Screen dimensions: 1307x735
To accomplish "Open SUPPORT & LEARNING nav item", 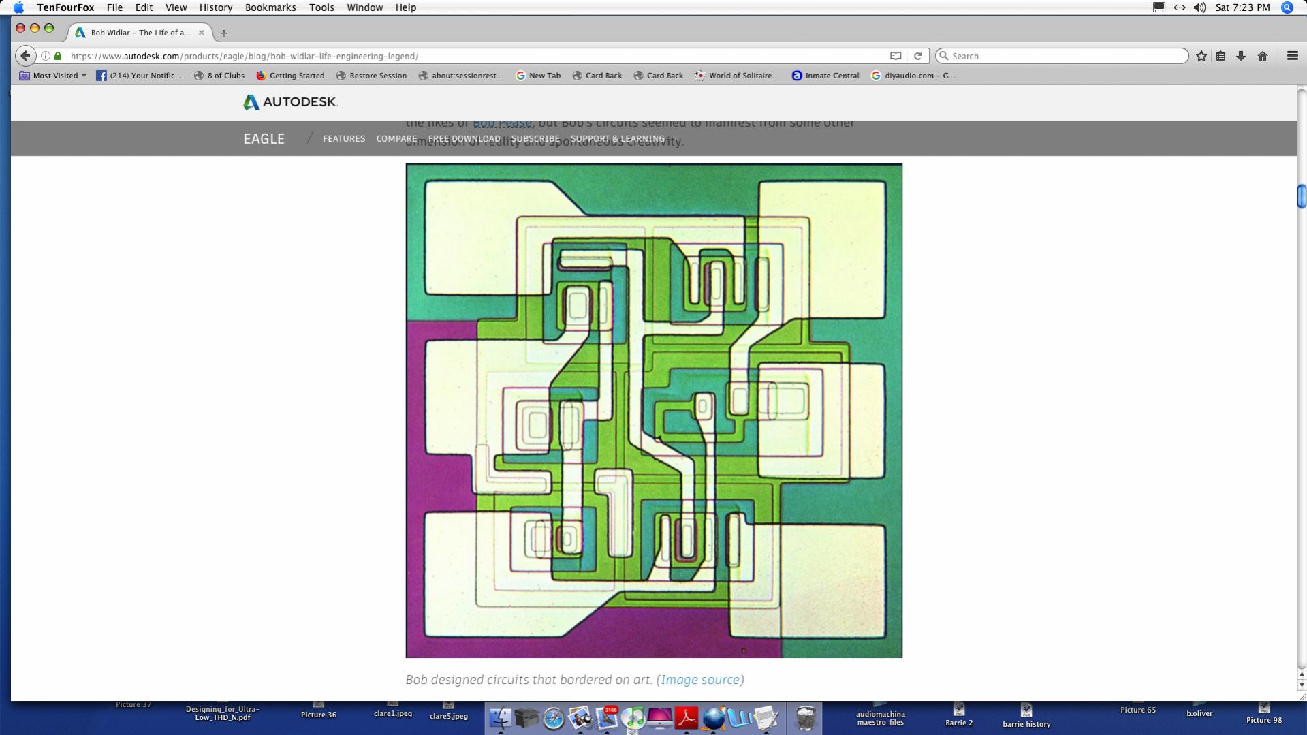I will (x=618, y=139).
